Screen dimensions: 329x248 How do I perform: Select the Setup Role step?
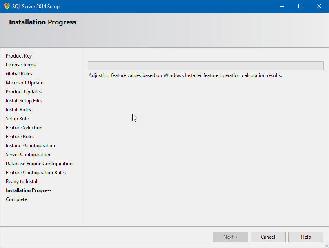pyautogui.click(x=17, y=119)
